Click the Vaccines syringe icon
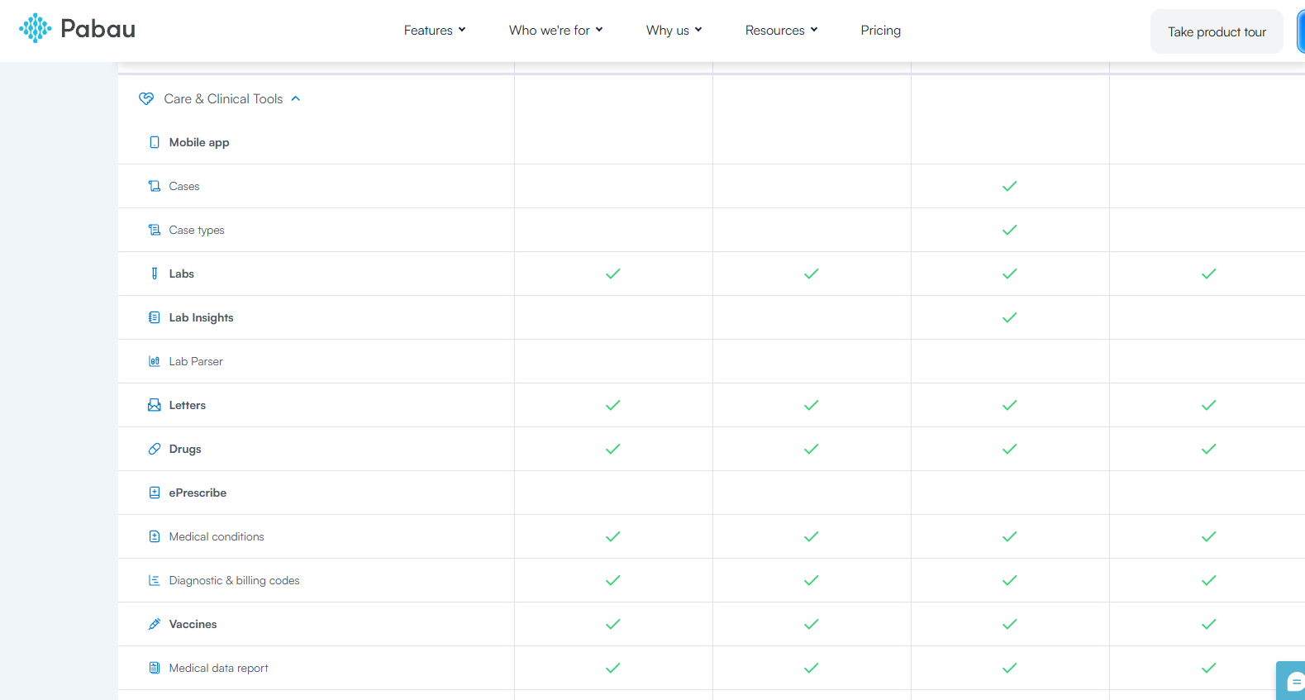 pyautogui.click(x=155, y=624)
